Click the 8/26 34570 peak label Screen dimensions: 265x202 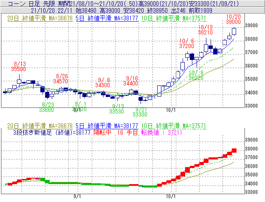tap(60, 79)
